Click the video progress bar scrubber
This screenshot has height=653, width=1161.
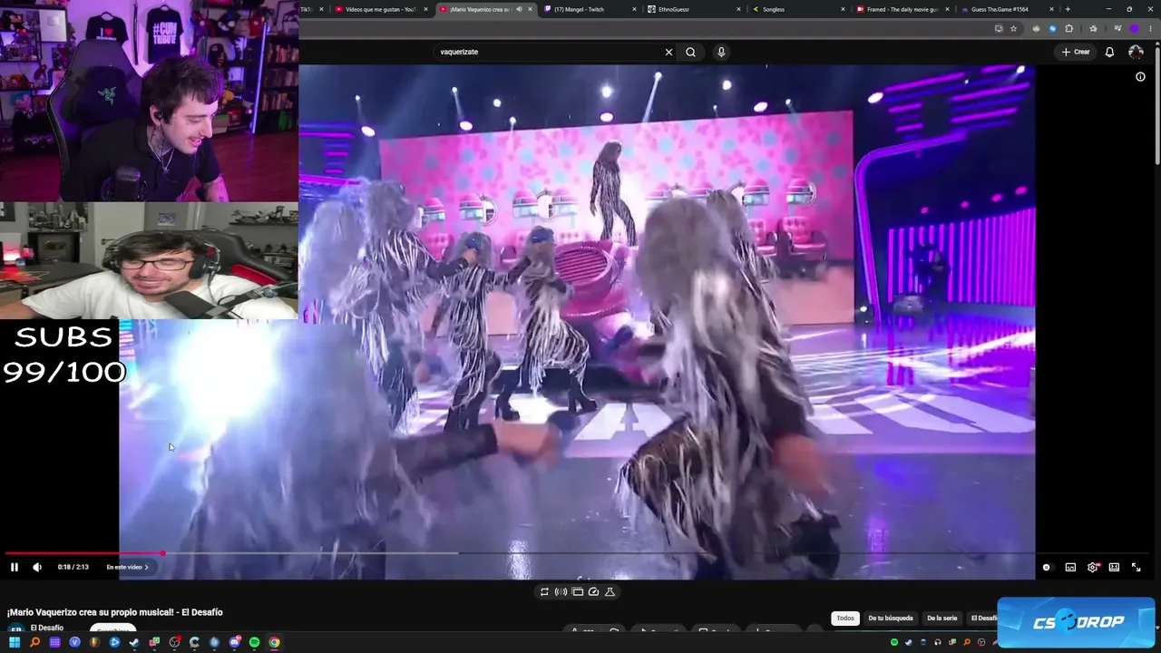162,552
